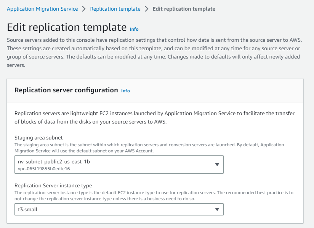The width and height of the screenshot is (314, 228).
Task: Click the current Edit replication template breadcrumb
Action: 184,9
